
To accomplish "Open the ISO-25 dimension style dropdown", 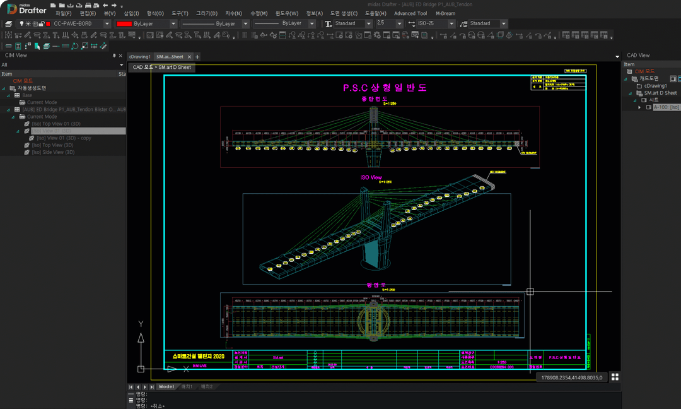I will click(x=451, y=24).
